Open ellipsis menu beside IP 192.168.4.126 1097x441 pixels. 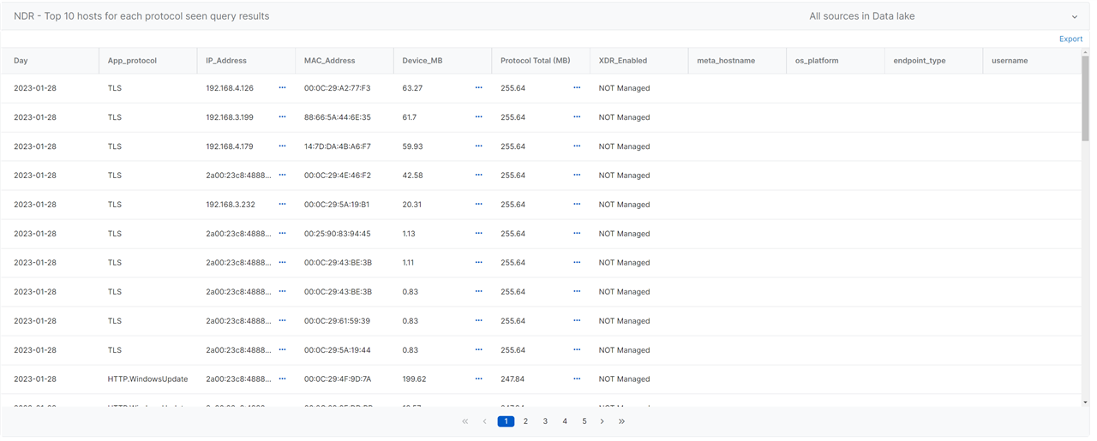[282, 88]
